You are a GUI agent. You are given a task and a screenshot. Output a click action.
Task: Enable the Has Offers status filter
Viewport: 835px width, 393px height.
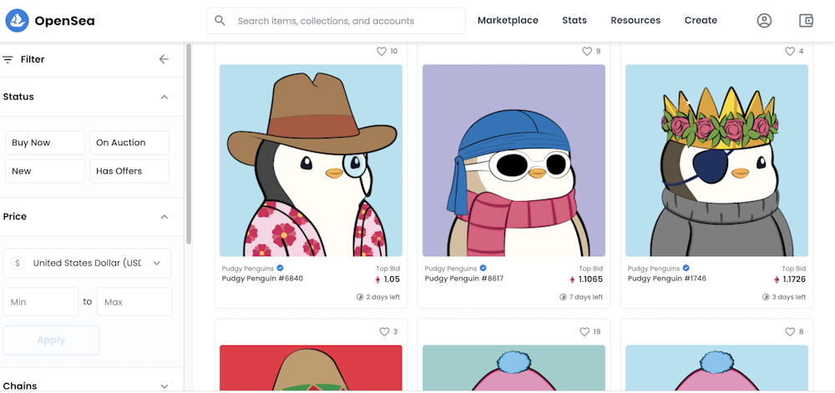[129, 171]
